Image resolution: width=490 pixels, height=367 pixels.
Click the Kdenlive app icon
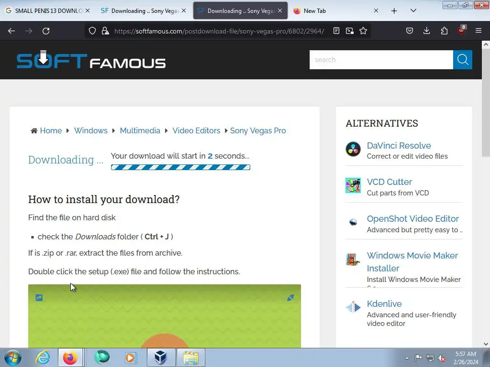click(x=353, y=307)
